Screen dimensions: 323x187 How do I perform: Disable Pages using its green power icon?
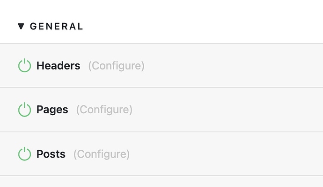tap(24, 110)
